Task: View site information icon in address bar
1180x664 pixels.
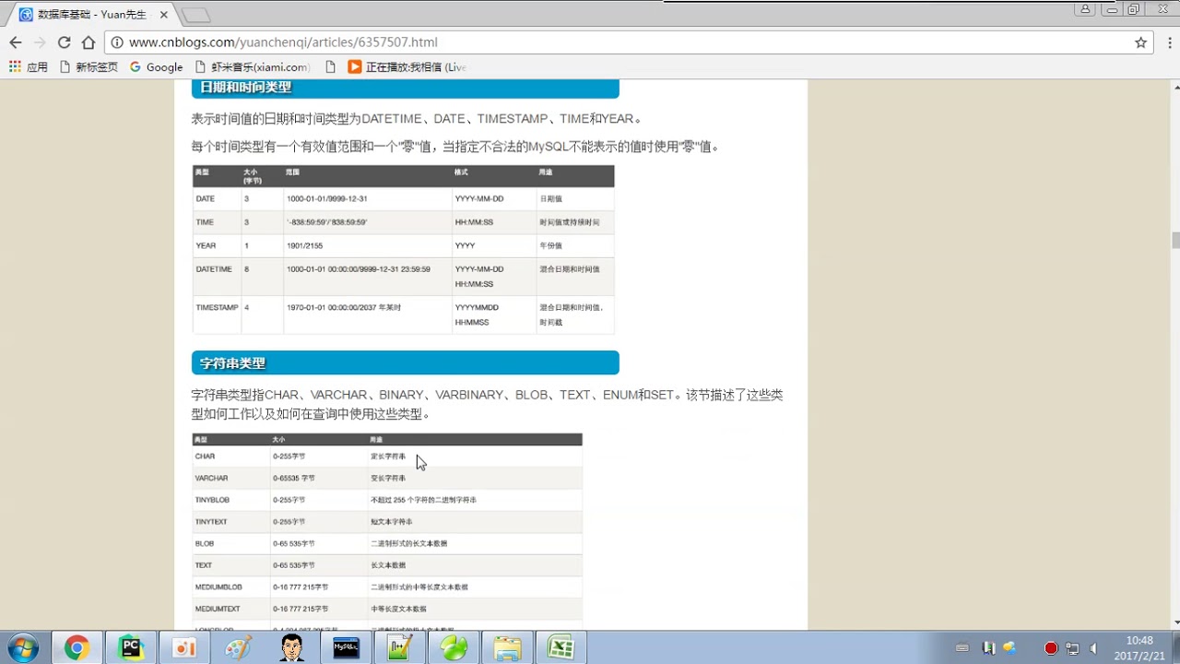Action: point(117,42)
